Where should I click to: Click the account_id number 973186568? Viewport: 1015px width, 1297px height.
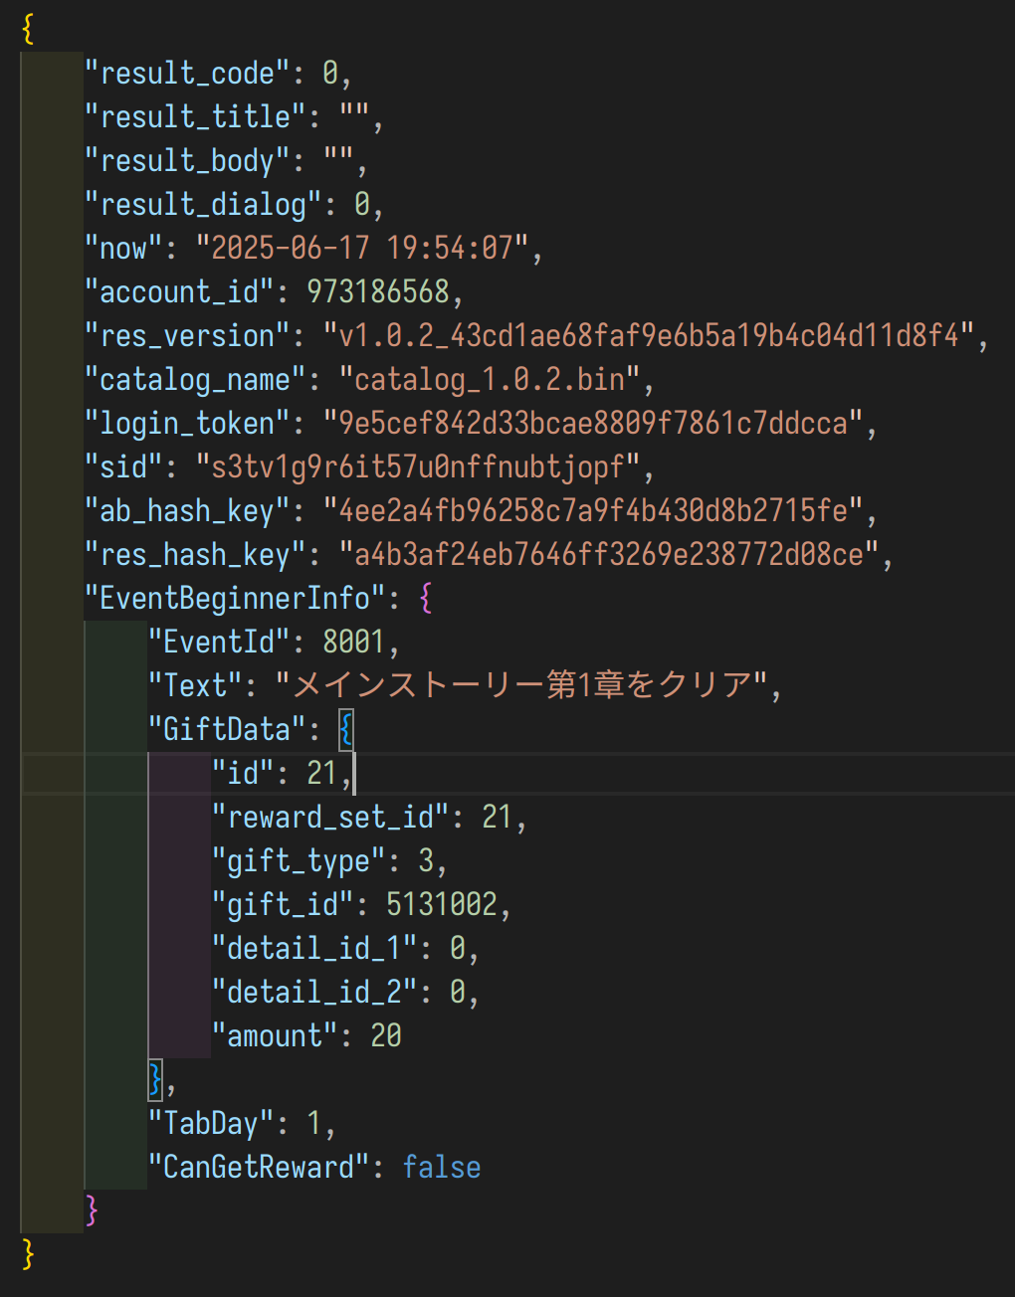(378, 291)
